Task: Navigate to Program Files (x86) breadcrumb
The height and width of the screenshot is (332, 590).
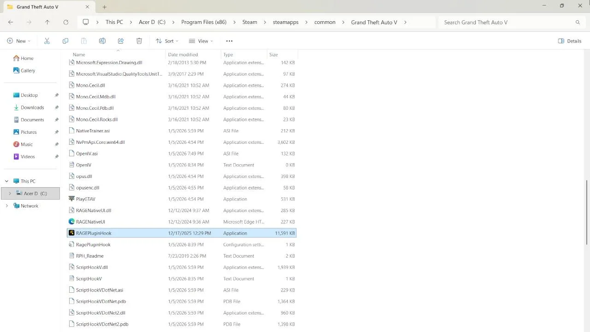Action: 204,22
